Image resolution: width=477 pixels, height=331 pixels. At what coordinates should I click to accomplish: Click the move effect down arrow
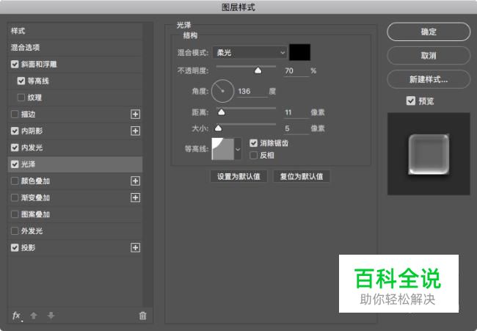pos(51,316)
